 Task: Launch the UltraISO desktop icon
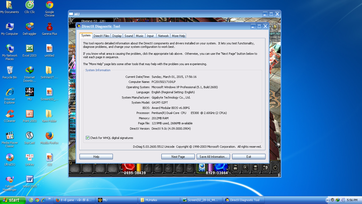click(x=10, y=160)
